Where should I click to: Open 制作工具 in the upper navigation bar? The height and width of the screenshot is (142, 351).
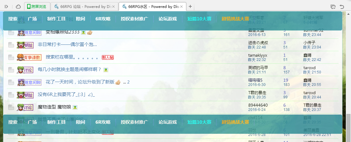point(56,19)
